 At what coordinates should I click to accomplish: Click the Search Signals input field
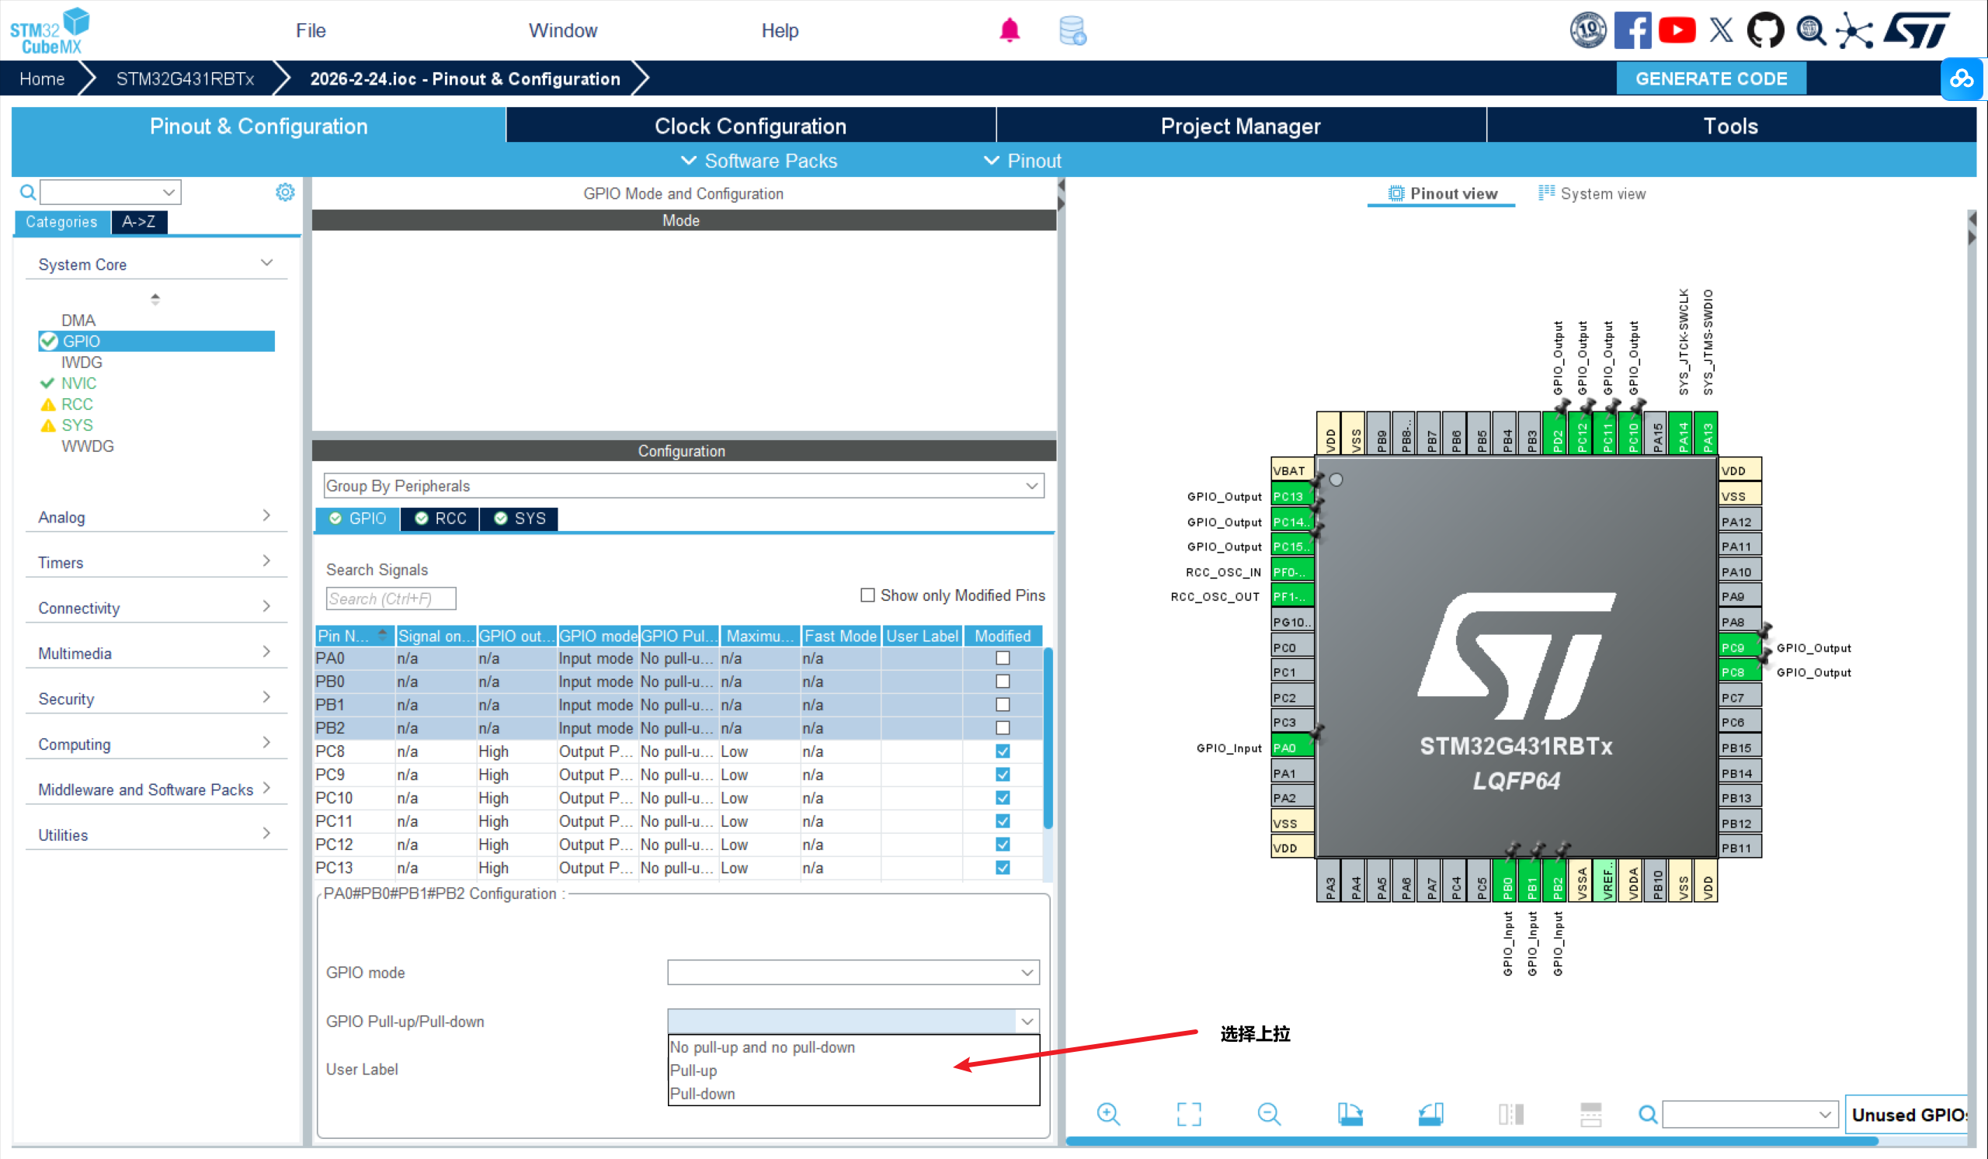click(x=391, y=599)
